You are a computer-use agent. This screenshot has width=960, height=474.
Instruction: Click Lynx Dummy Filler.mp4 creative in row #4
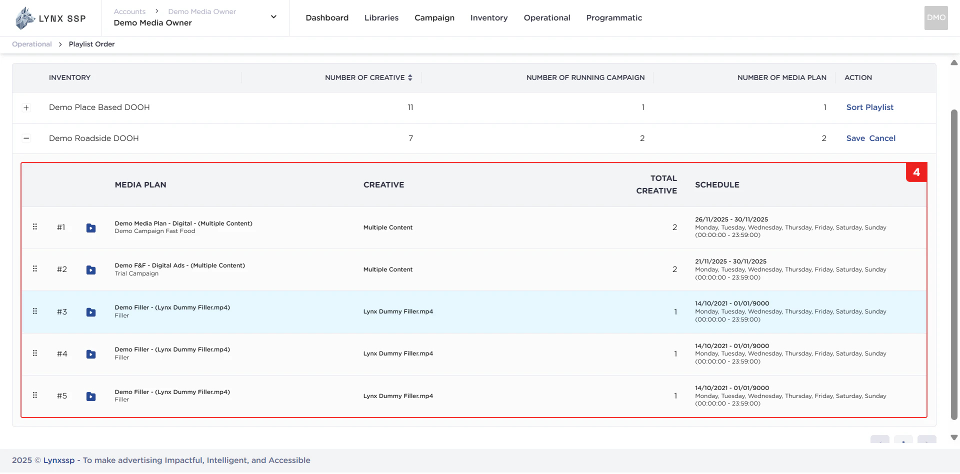[398, 353]
